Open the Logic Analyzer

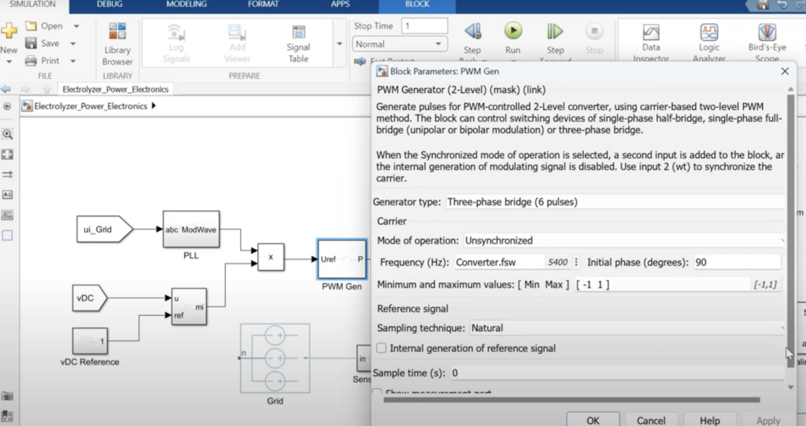(x=709, y=43)
